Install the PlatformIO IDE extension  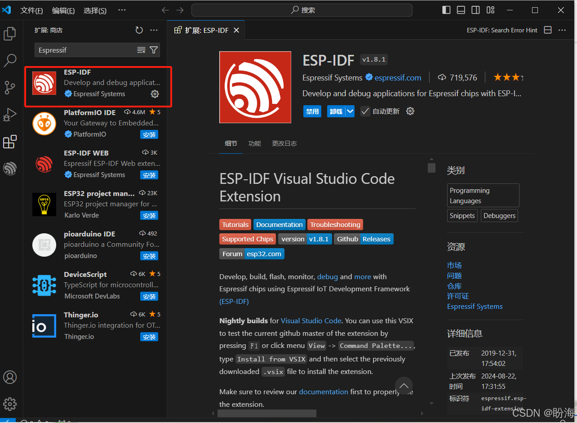click(x=149, y=135)
